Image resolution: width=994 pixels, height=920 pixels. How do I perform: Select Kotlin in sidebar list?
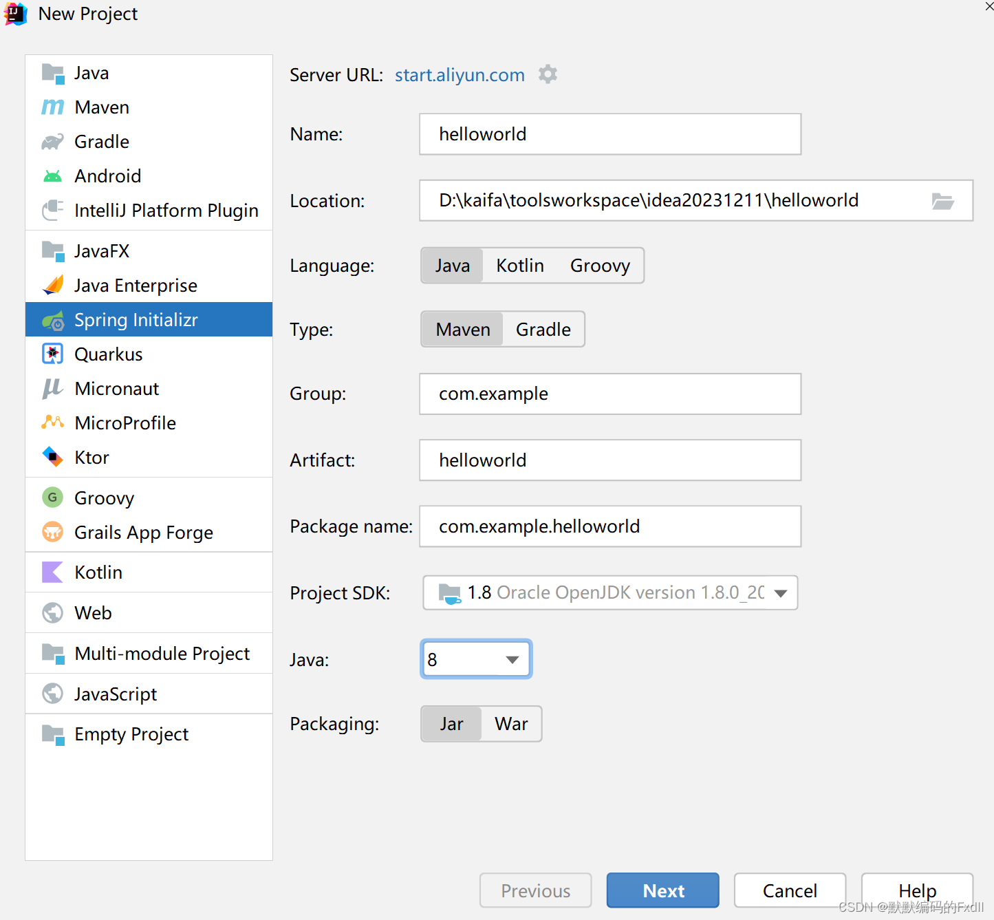(149, 572)
